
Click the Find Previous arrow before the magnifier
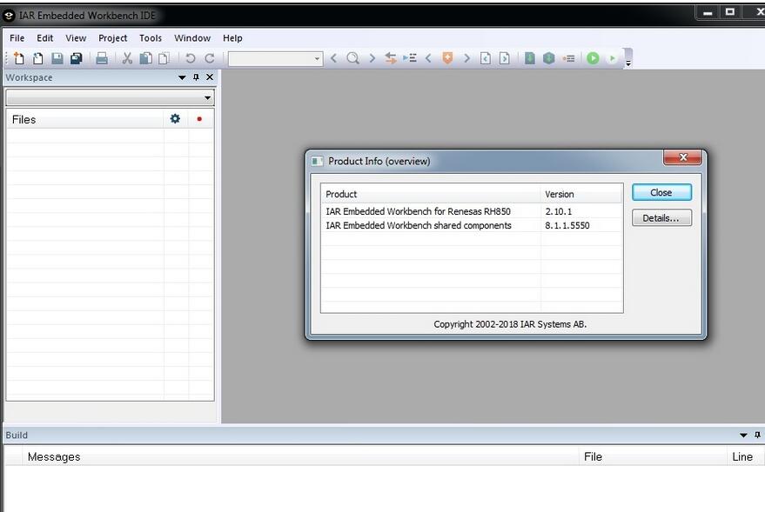click(333, 58)
